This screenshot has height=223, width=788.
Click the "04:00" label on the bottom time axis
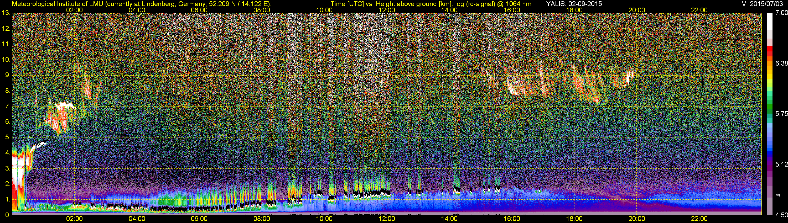pos(137,219)
